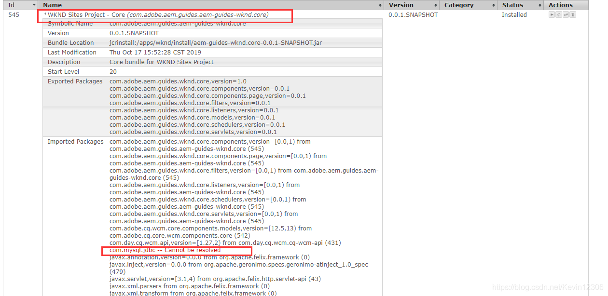Image resolution: width=608 pixels, height=296 pixels.
Task: Collapse the WKND Sites Project details
Action: click(x=45, y=14)
